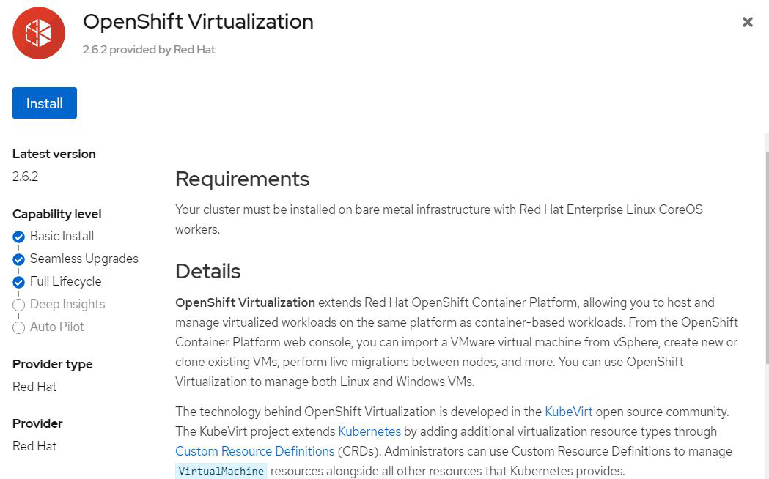Click the Requirements heading
The width and height of the screenshot is (769, 479).
tap(242, 179)
